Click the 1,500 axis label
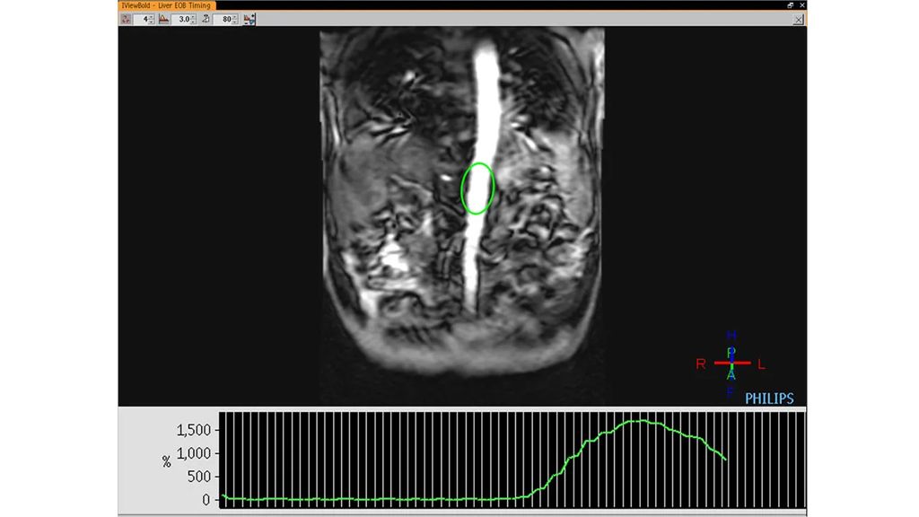The height and width of the screenshot is (517, 919). point(194,430)
